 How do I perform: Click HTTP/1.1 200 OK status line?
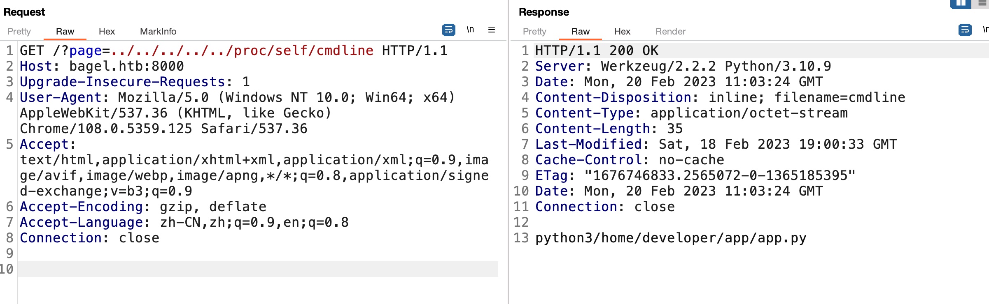coord(597,51)
